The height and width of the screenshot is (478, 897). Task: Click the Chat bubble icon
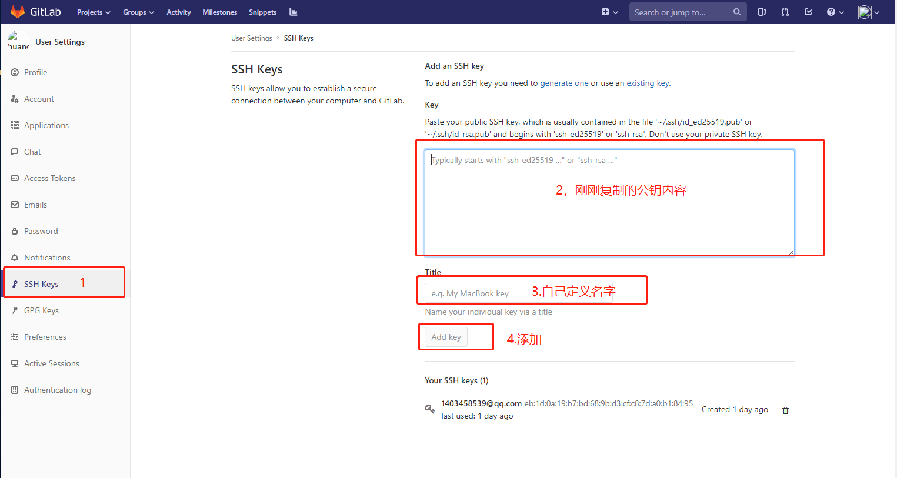15,152
